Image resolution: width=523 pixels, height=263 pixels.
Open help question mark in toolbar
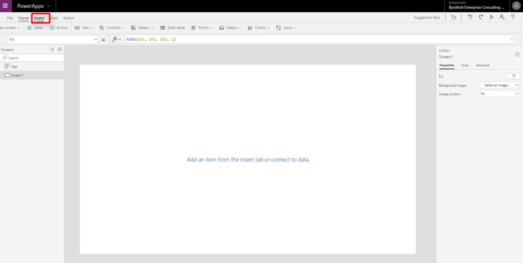[513, 17]
